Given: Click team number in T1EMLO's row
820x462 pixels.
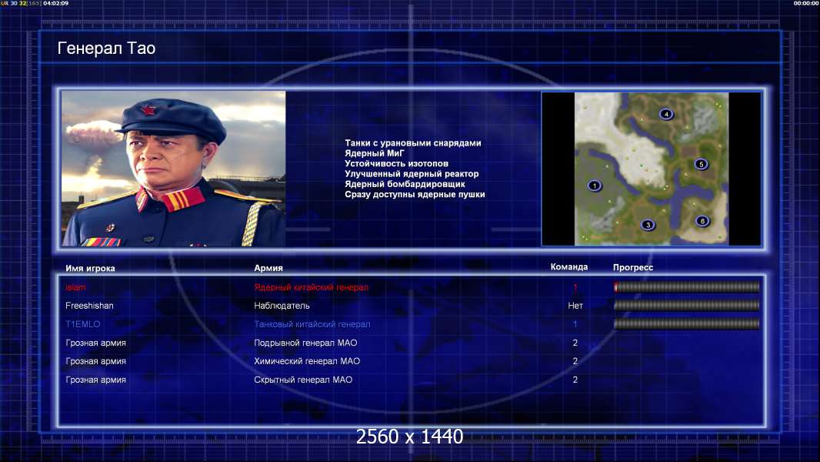Looking at the screenshot, I should point(575,324).
